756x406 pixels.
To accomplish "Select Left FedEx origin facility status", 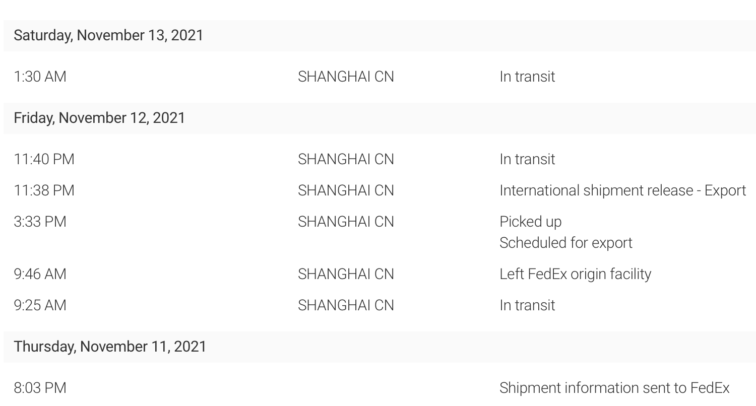I will tap(575, 274).
